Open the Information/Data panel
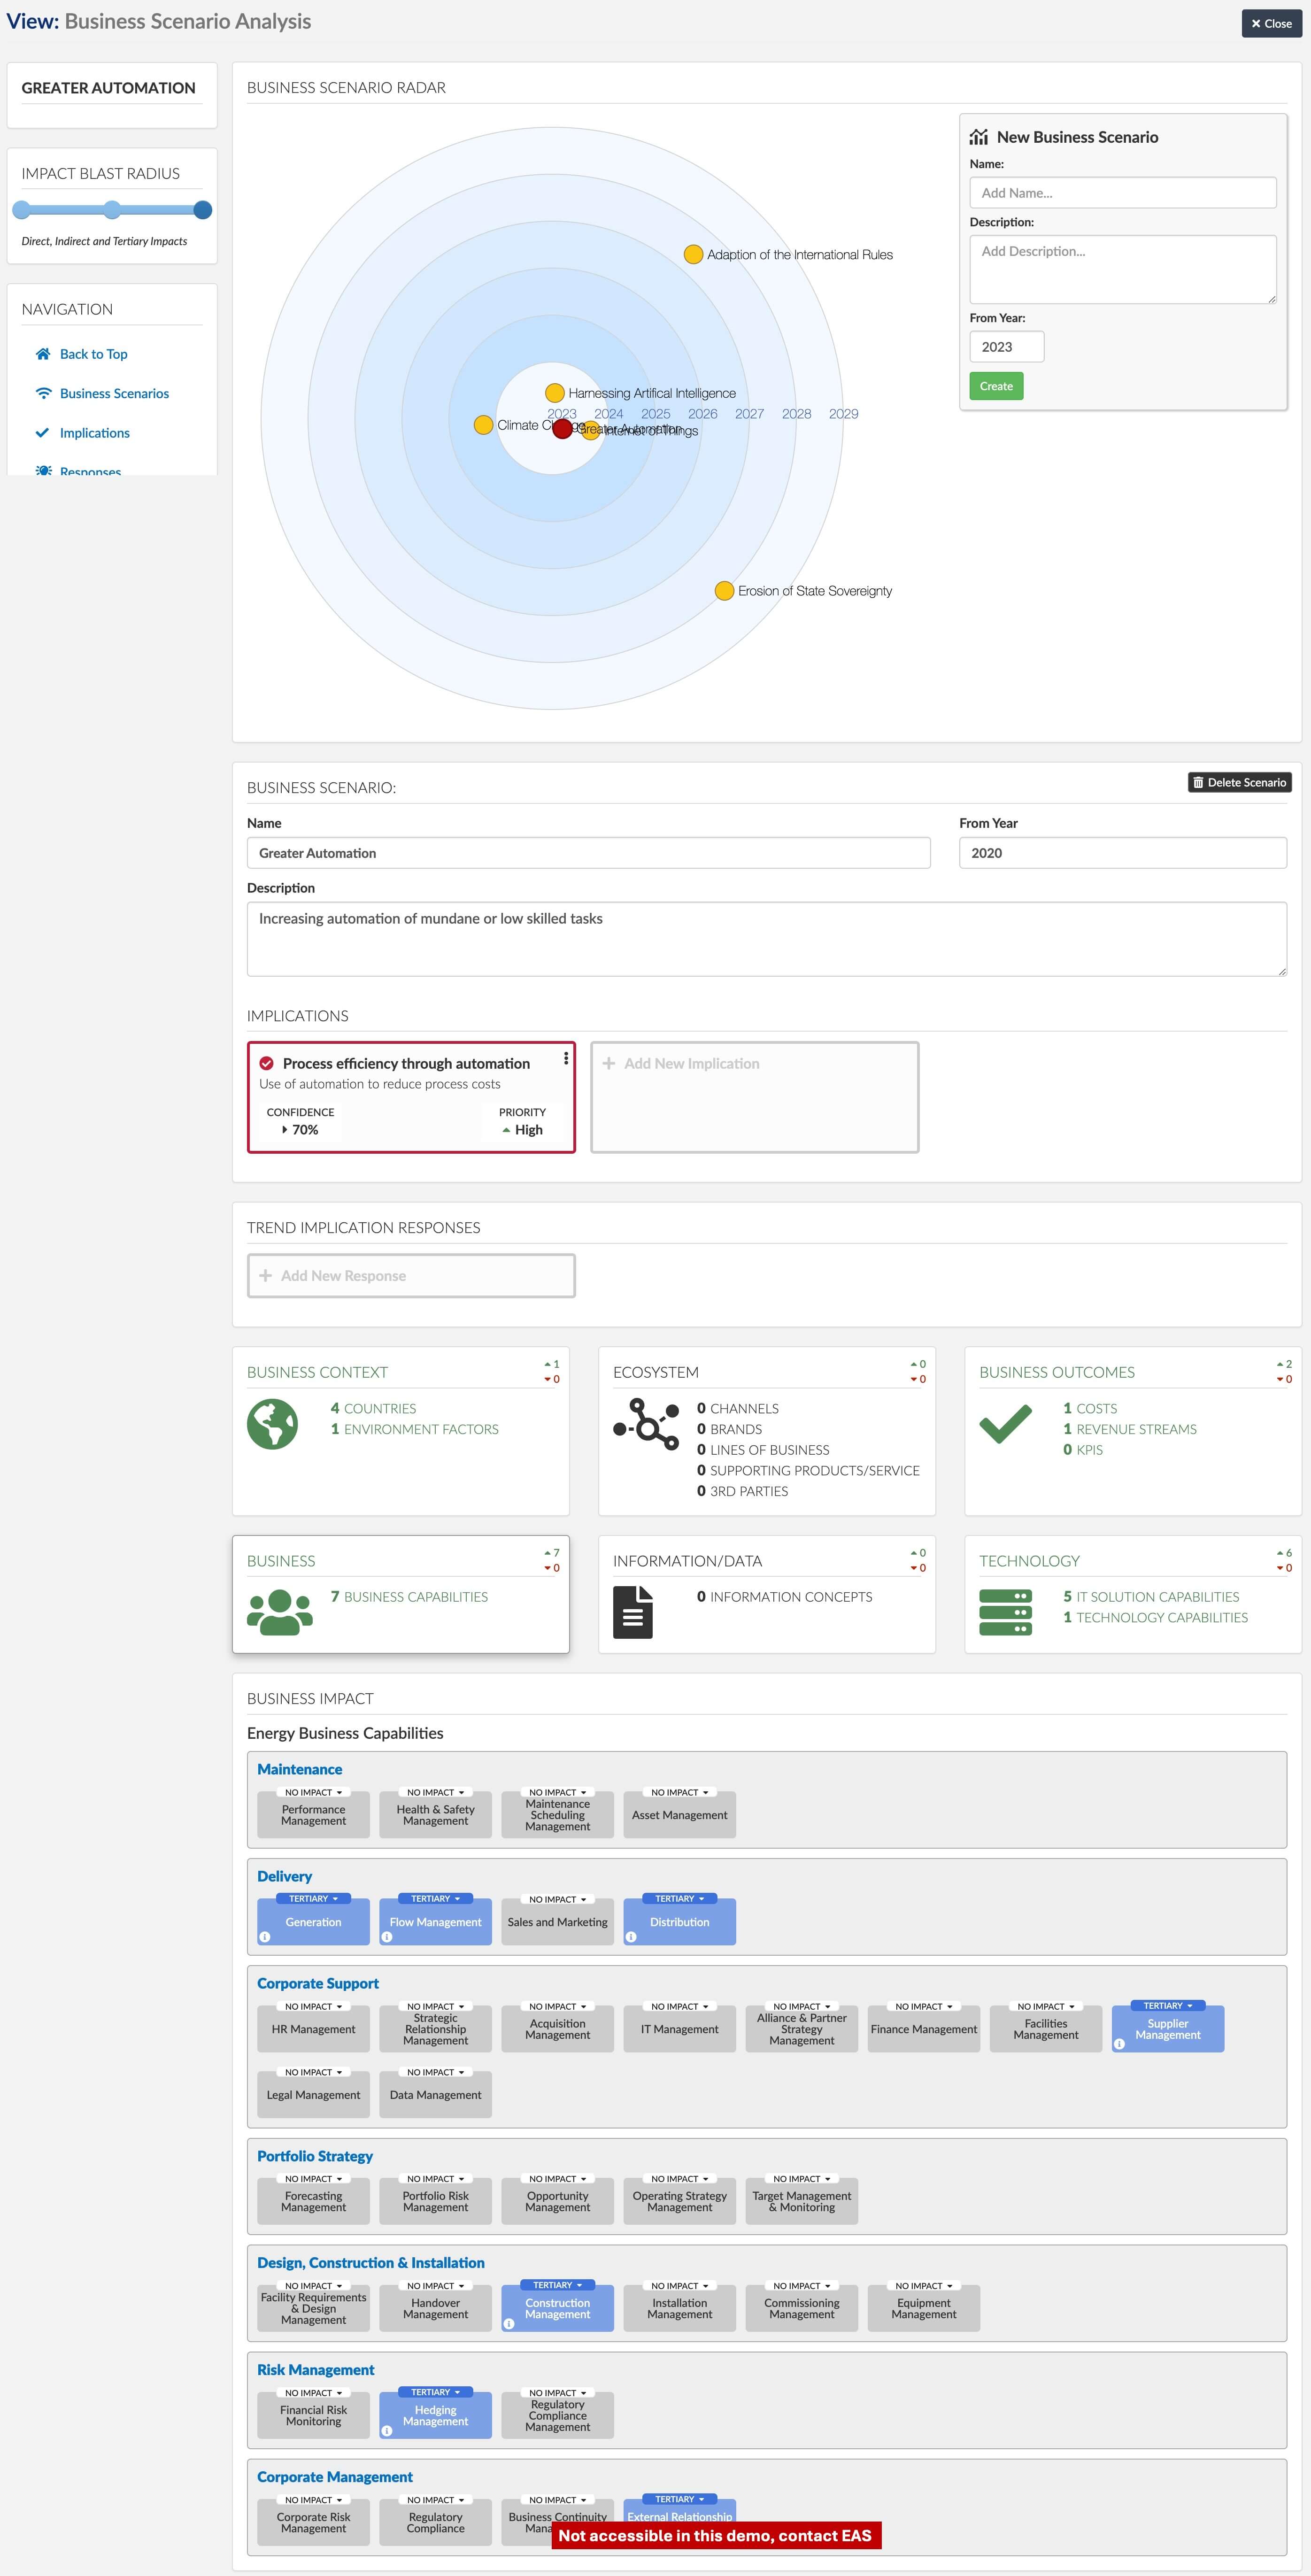 point(767,1594)
